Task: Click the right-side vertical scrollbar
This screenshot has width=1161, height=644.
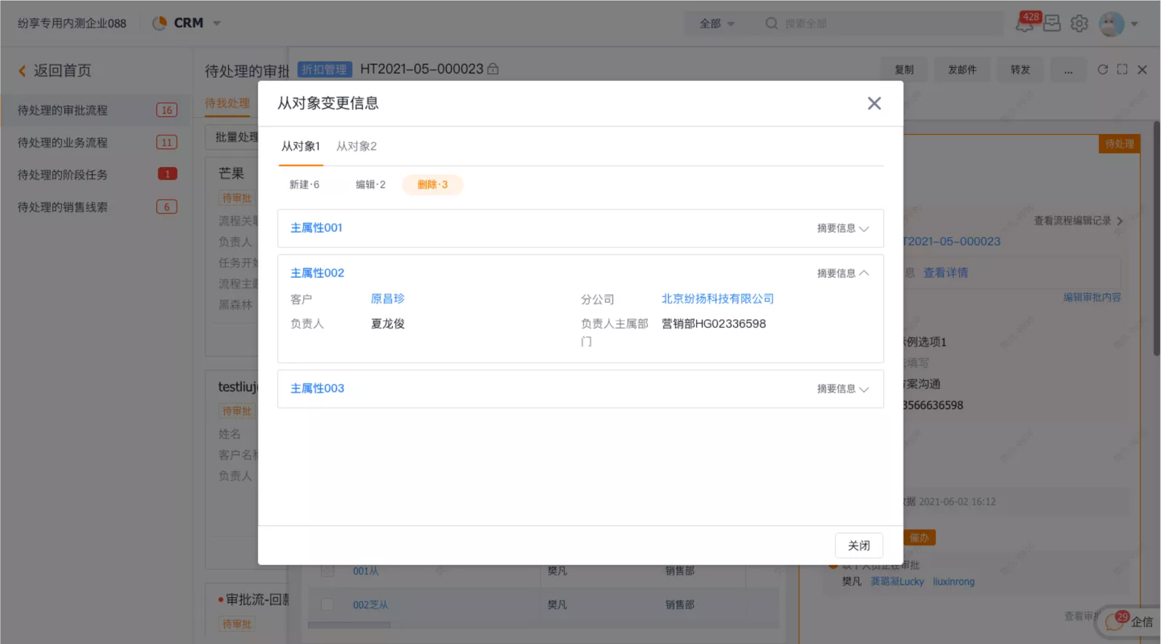Action: 1156,238
